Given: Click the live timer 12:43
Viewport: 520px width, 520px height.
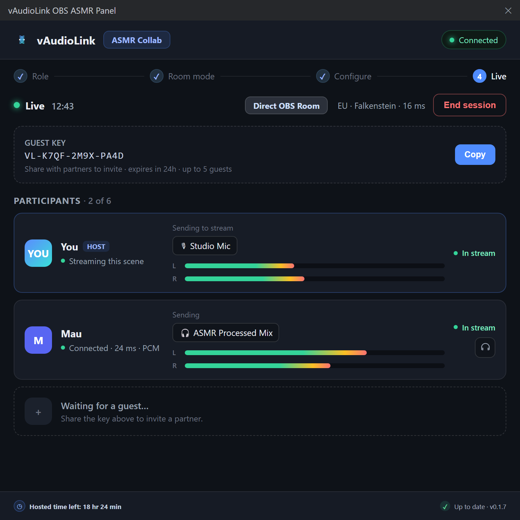Looking at the screenshot, I should (63, 106).
